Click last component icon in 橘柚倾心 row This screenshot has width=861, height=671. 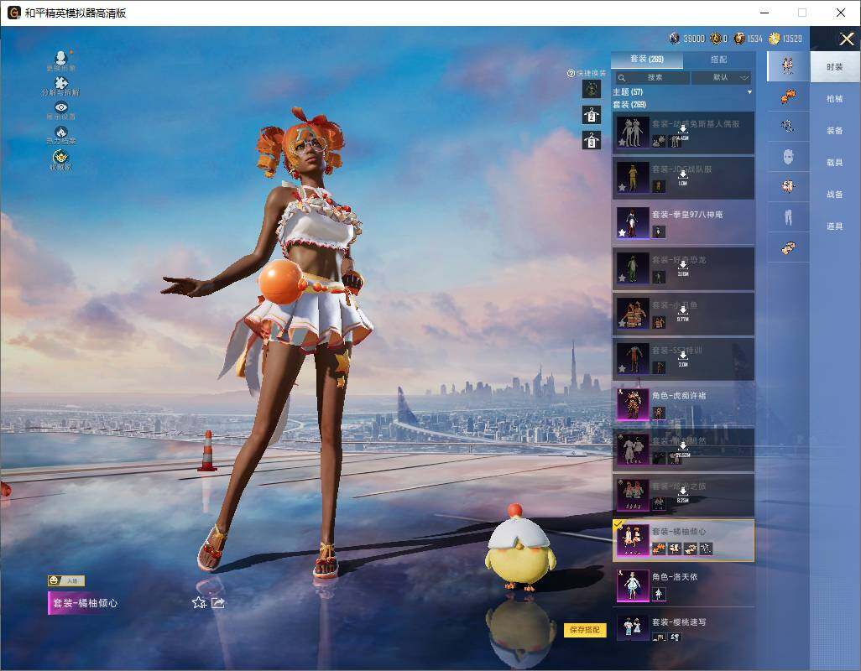click(x=706, y=548)
